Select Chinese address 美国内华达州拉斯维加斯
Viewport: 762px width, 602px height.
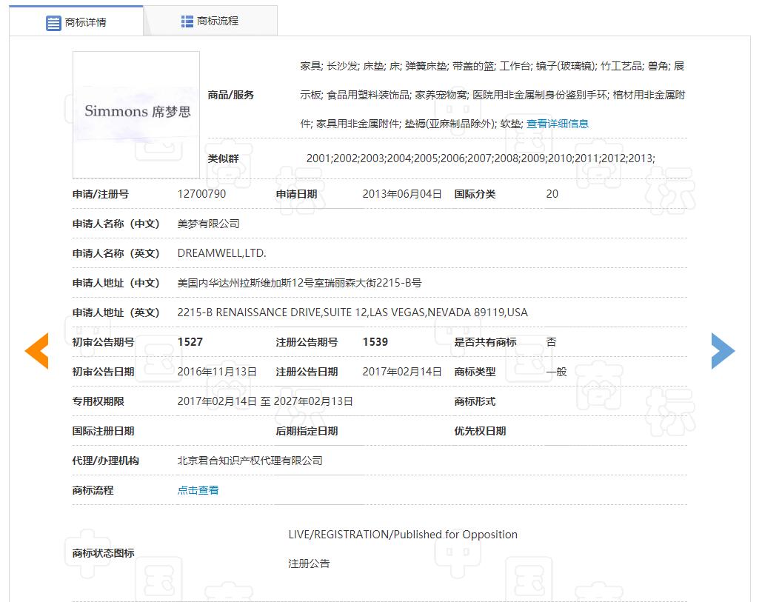[299, 283]
